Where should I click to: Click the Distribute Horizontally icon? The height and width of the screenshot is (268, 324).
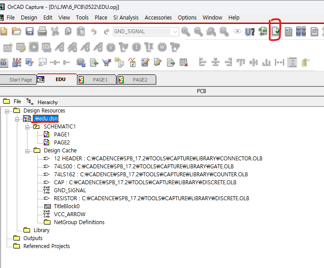[x=279, y=62]
